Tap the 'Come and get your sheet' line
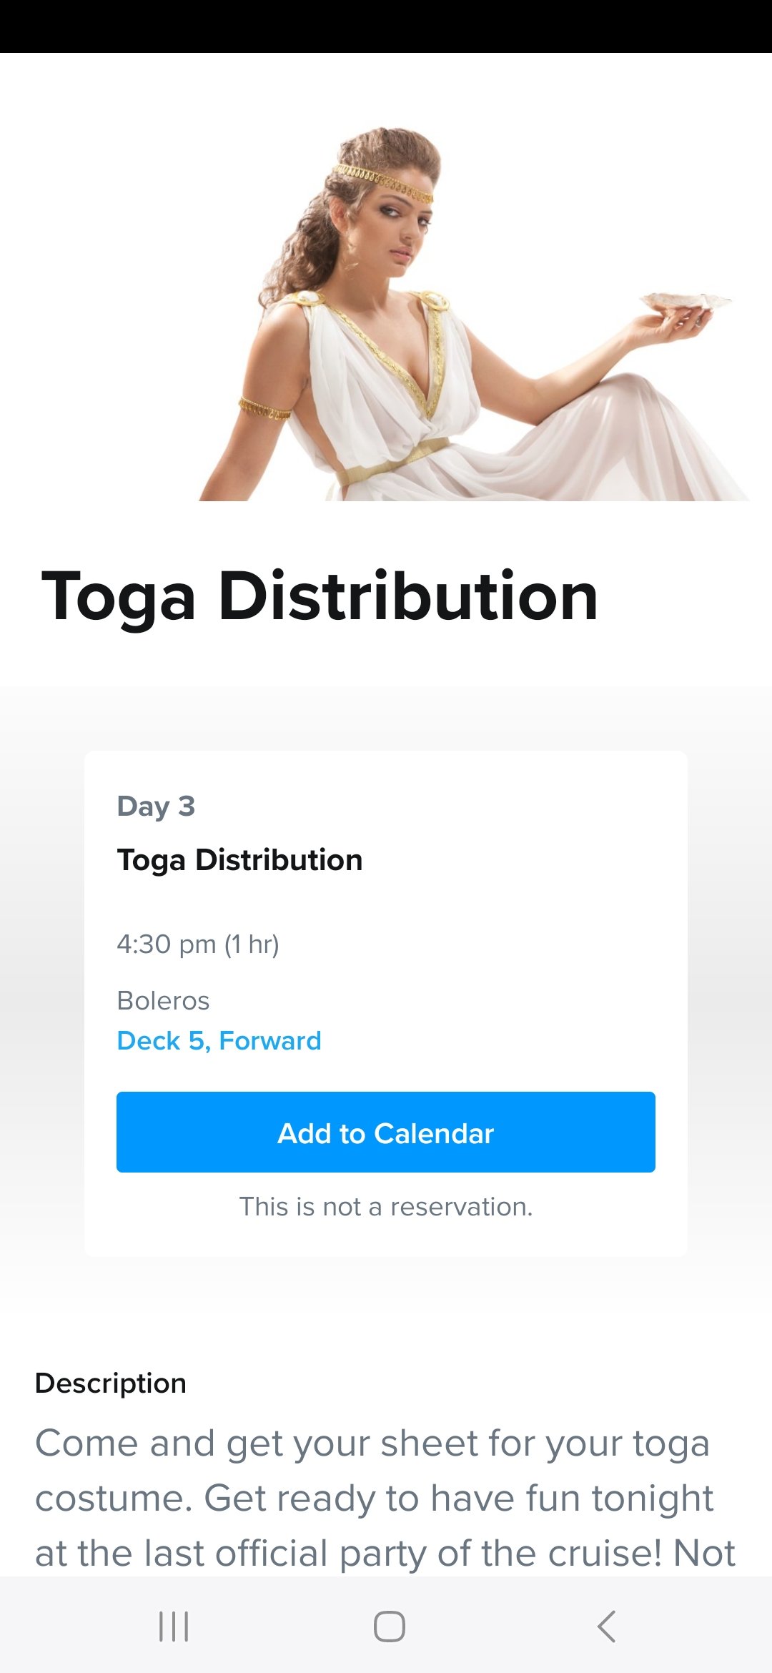This screenshot has height=1673, width=772. pyautogui.click(x=372, y=1443)
